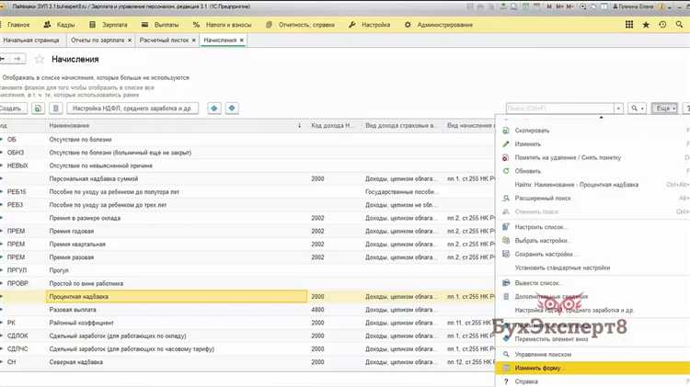
Task: Click the back navigation arrow
Action: [4, 59]
